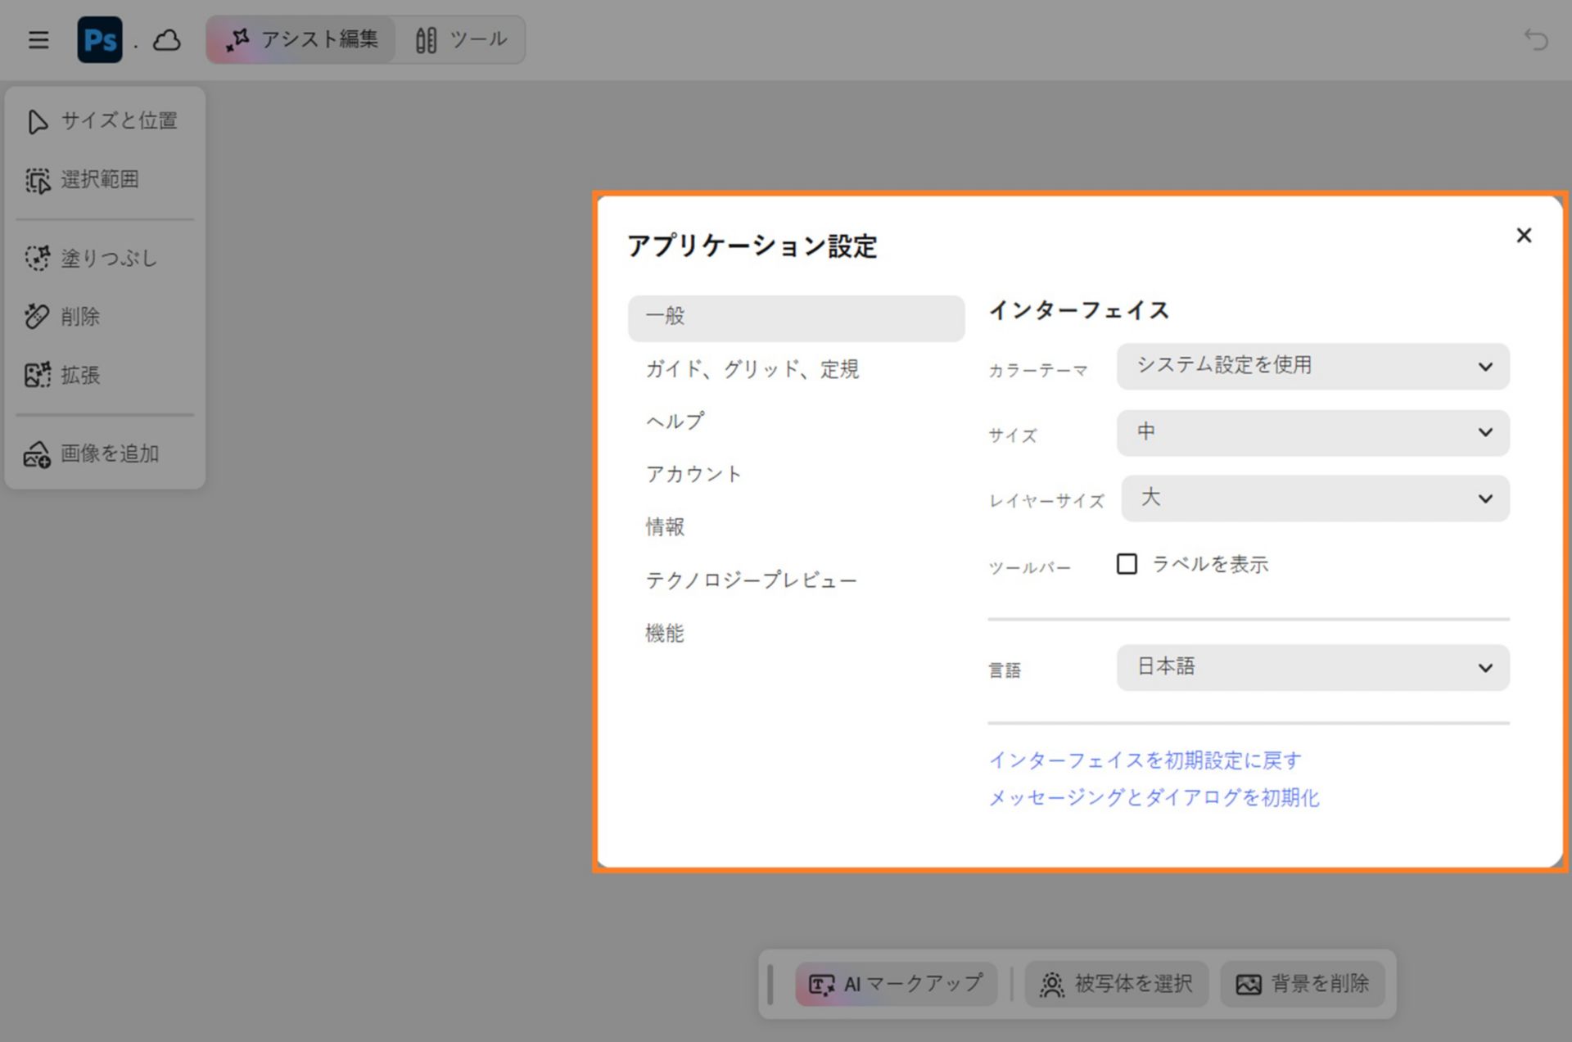Click the cloud document status icon
The height and width of the screenshot is (1042, 1572).
tap(167, 40)
